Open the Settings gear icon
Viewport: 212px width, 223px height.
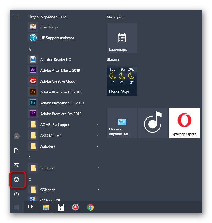17,180
